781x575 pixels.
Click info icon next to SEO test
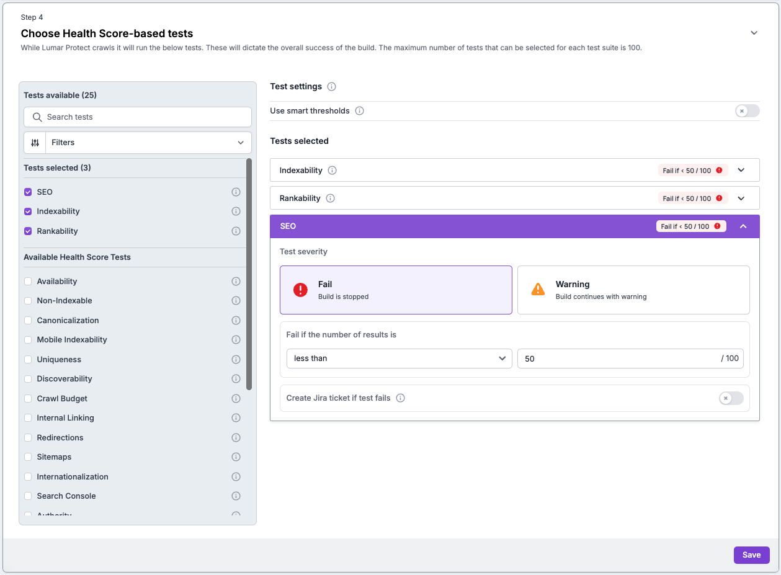236,192
